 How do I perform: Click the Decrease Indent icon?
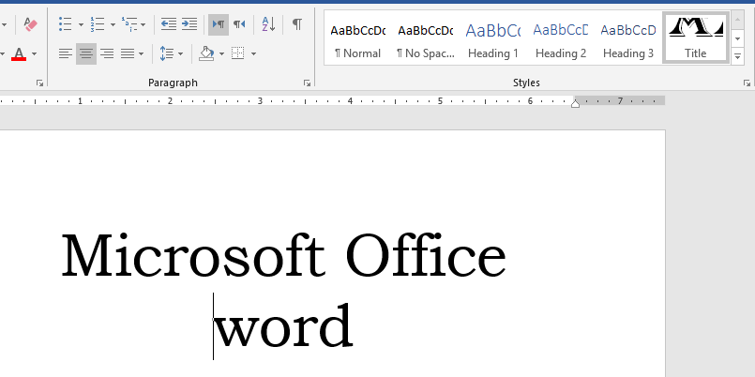[x=169, y=24]
